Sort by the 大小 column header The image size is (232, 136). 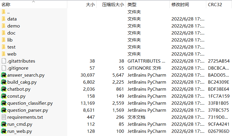pos(82,4)
